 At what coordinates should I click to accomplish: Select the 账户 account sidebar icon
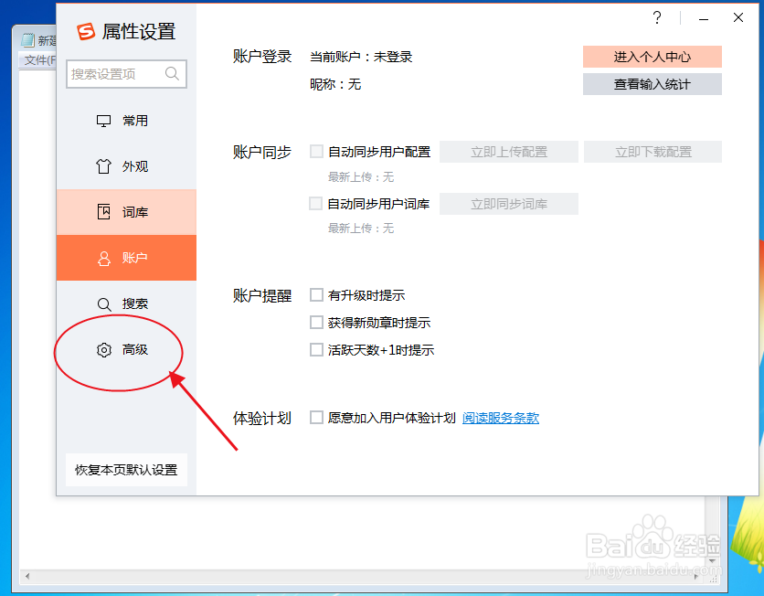pos(103,257)
